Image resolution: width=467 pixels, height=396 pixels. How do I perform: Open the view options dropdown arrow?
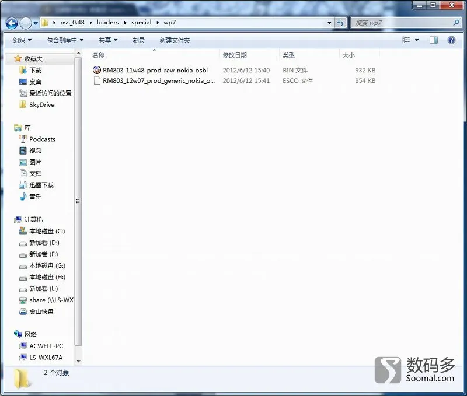pos(417,40)
